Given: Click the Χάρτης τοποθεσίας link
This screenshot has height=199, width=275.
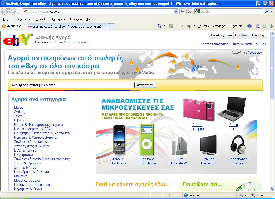Looking at the screenshot, I should click(214, 44).
